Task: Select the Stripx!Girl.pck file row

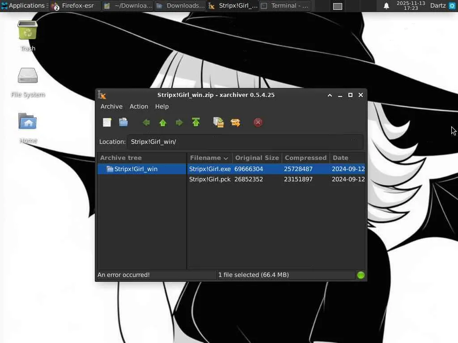Action: coord(276,179)
